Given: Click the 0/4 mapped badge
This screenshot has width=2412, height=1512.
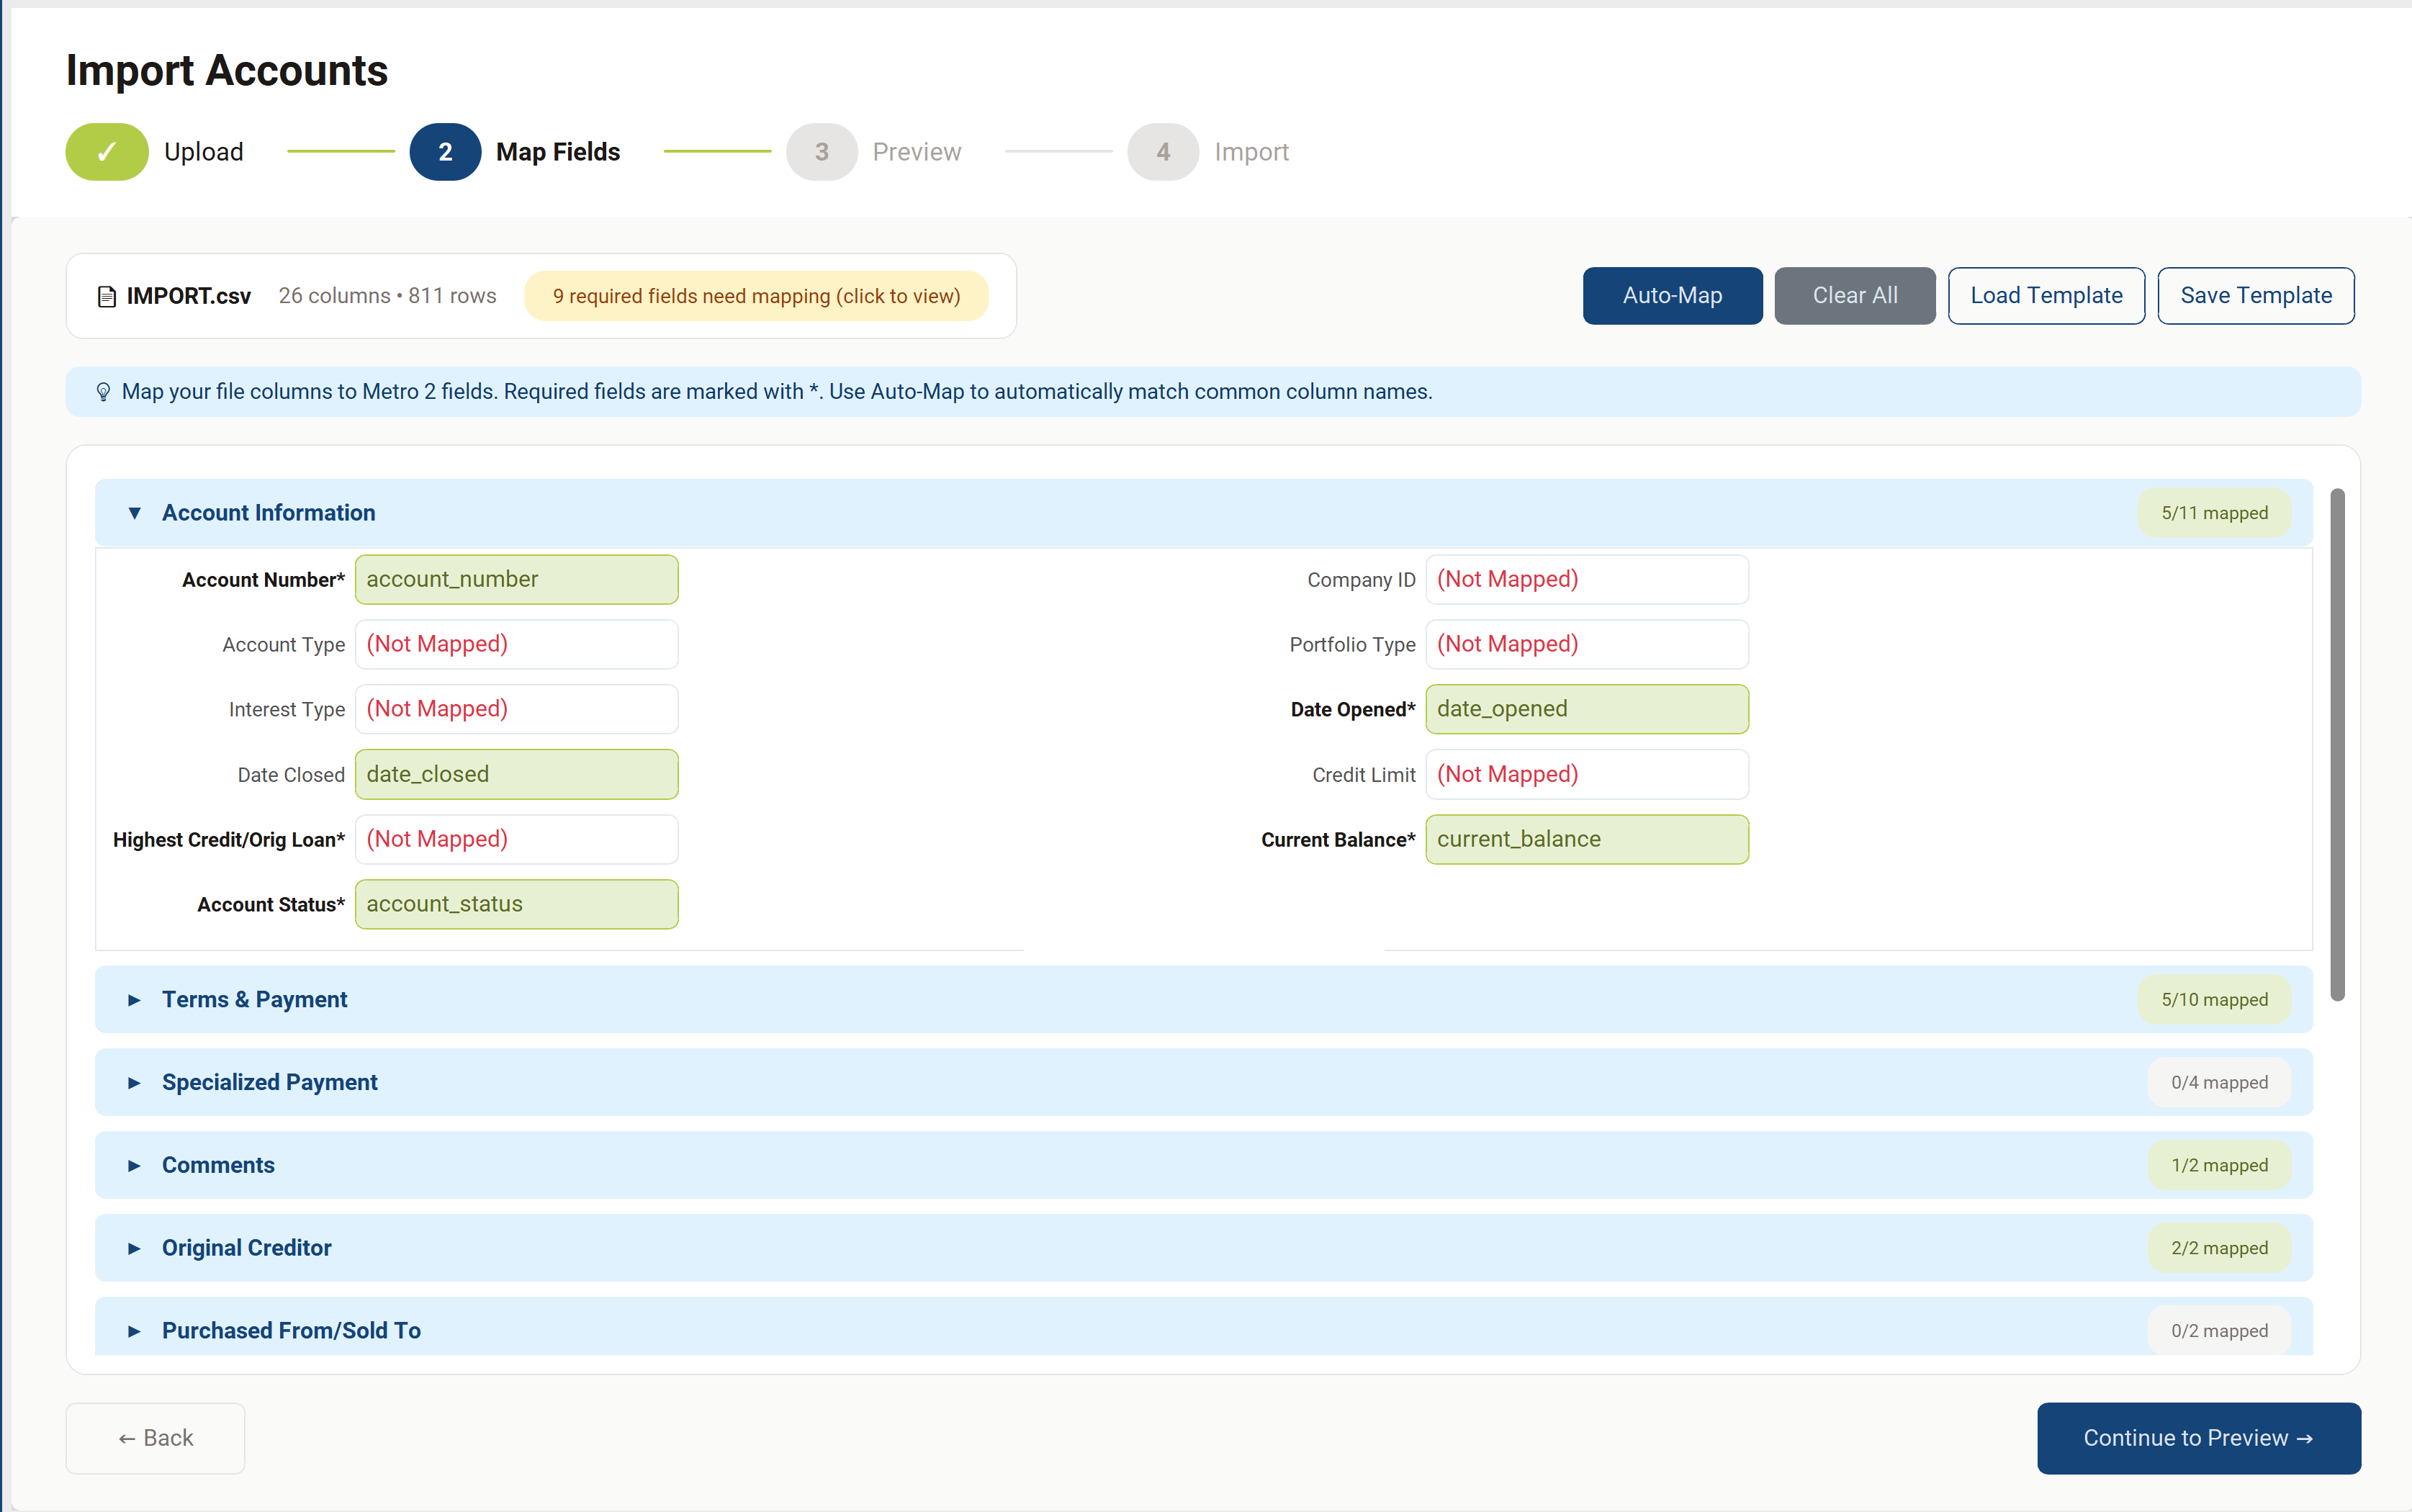Looking at the screenshot, I should pyautogui.click(x=2219, y=1083).
